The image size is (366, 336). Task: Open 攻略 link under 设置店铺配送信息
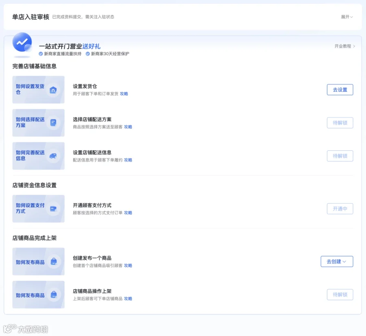pos(128,160)
